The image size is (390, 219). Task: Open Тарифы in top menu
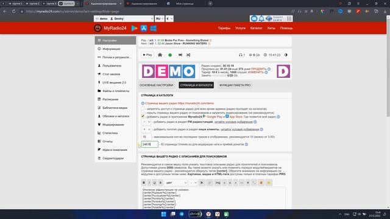click(224, 28)
